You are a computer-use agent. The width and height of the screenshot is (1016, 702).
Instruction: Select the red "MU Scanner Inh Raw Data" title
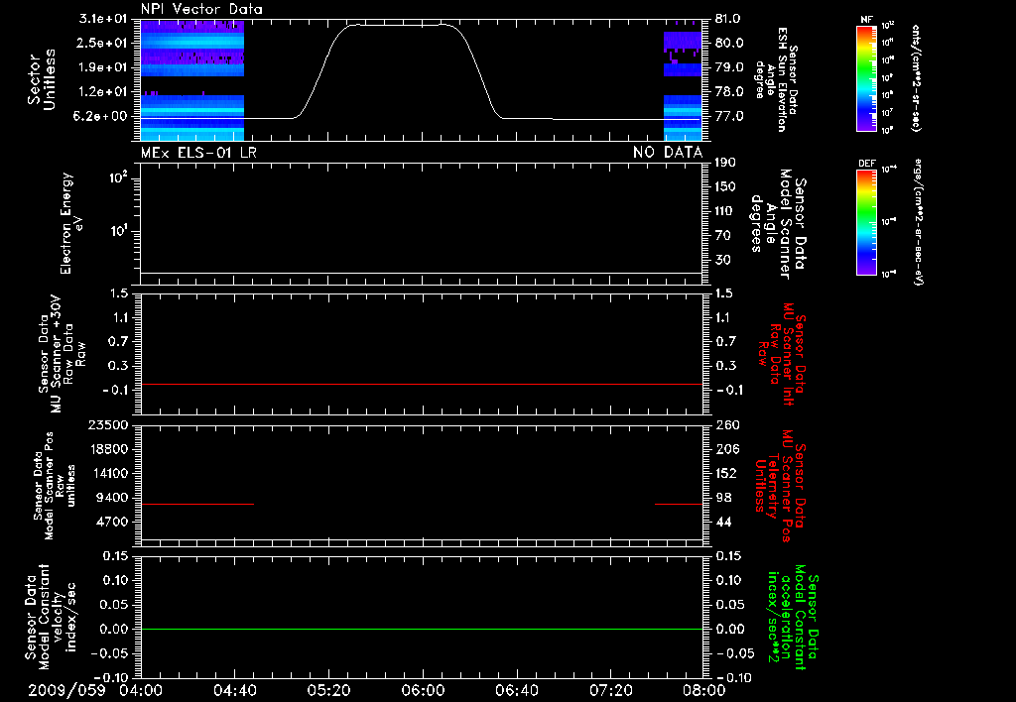[x=782, y=354]
